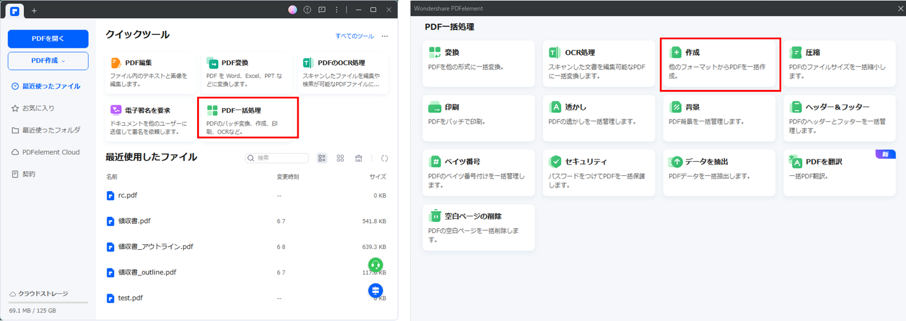Image resolution: width=906 pixels, height=321 pixels.
Task: Open rc.pdf from recent files
Action: click(x=246, y=196)
